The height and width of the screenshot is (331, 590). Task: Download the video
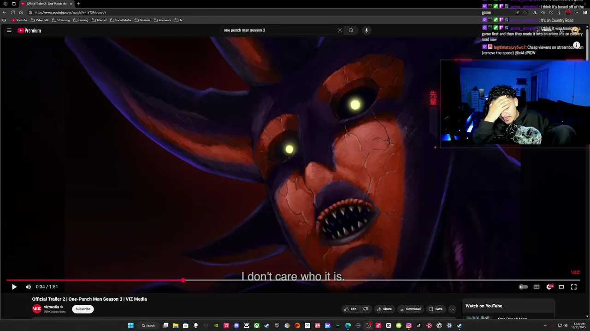tap(410, 309)
